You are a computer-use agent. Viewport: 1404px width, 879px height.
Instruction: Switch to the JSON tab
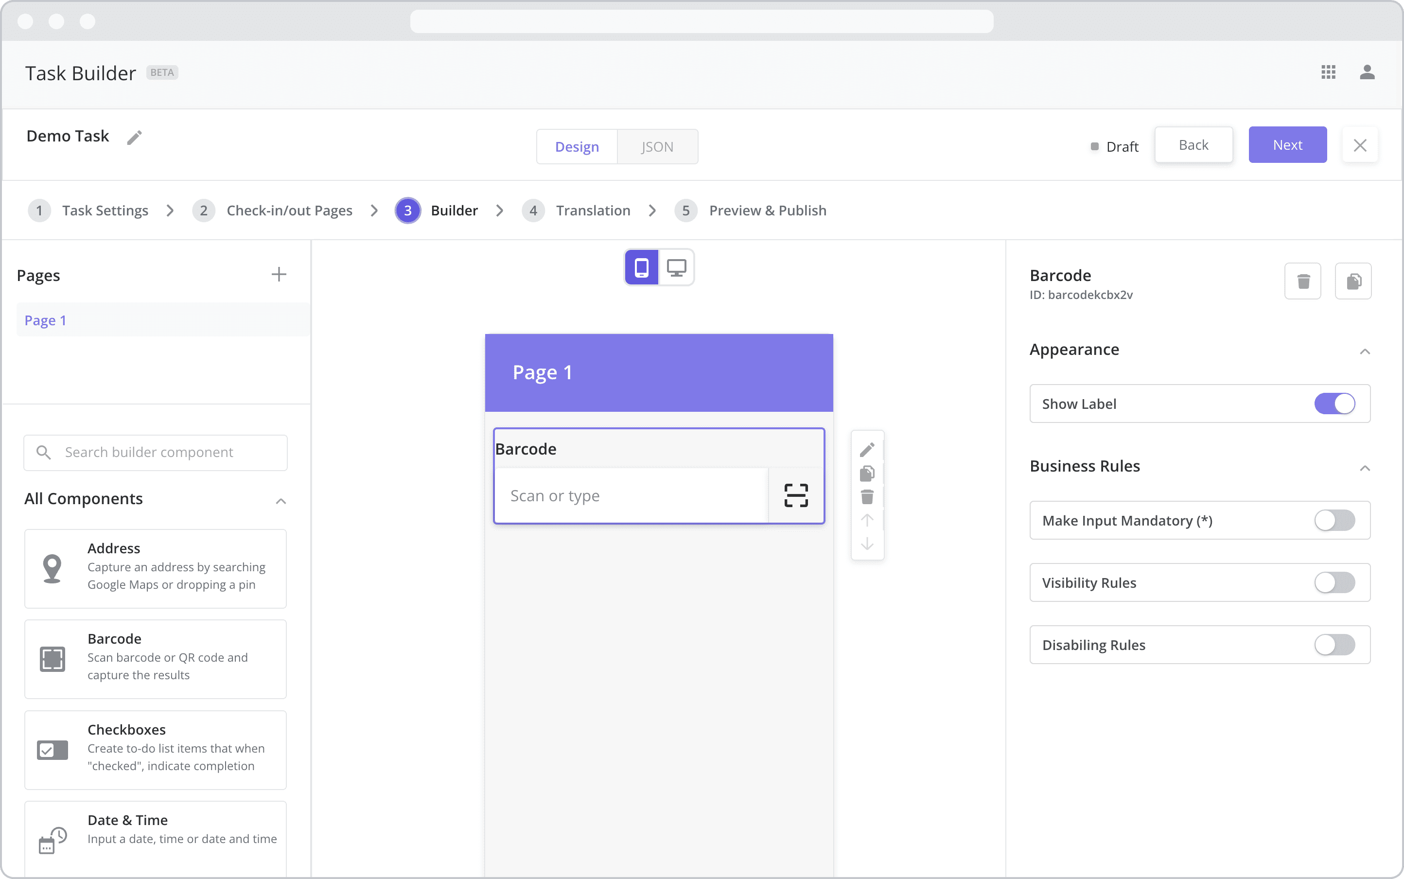(658, 146)
